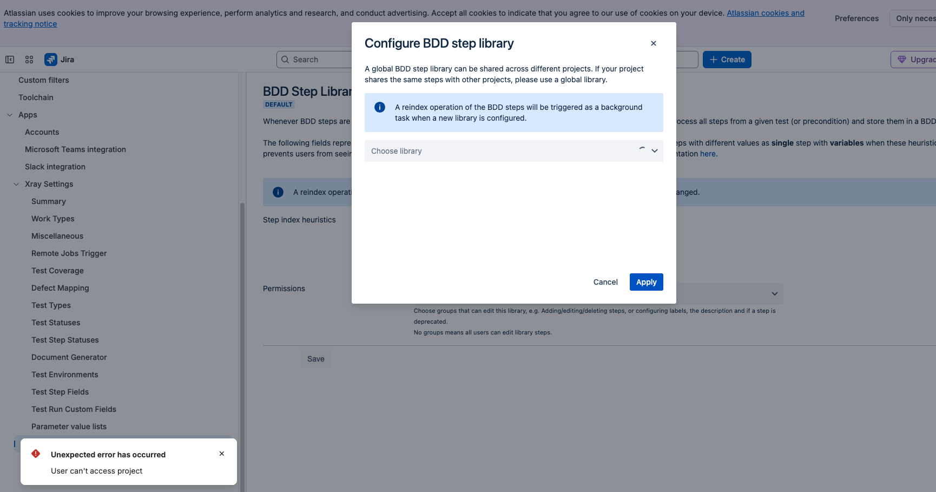Collapse the Apps section chevron
The image size is (936, 492).
[x=10, y=115]
